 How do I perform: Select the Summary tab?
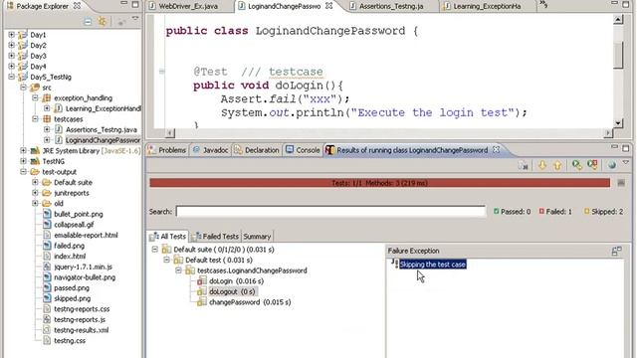click(257, 237)
